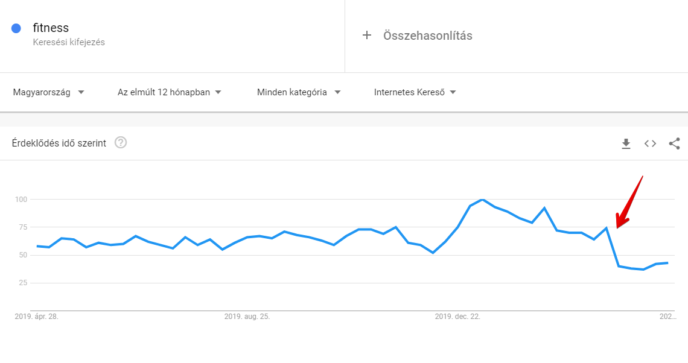Click the blue fitness color dot
This screenshot has height=363, width=688.
(x=16, y=28)
